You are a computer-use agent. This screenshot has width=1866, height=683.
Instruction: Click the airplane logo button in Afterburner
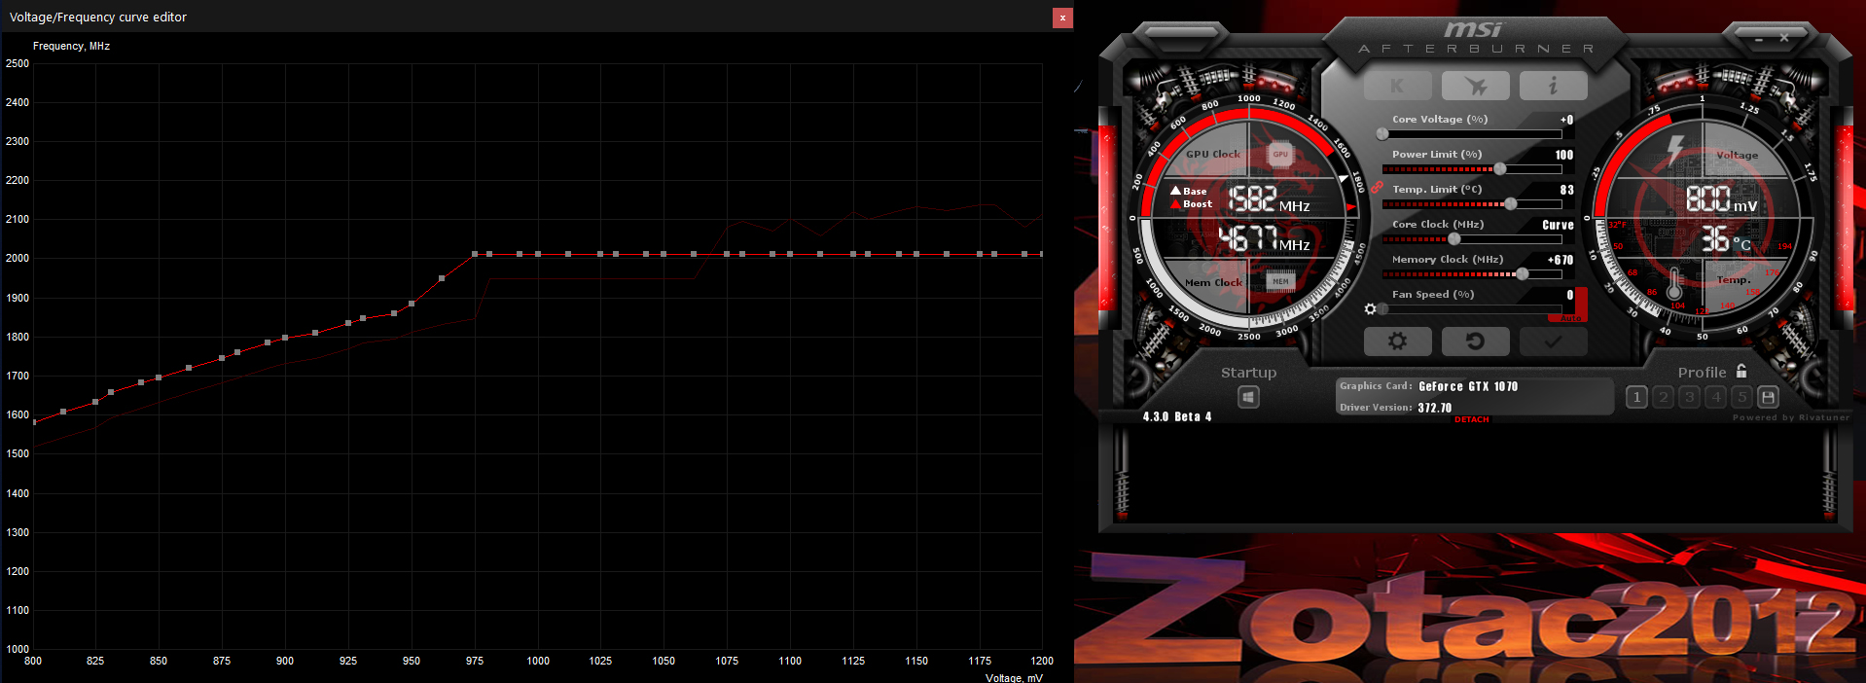tap(1475, 86)
